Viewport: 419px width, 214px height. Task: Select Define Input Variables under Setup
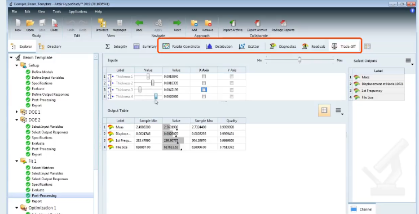click(x=47, y=78)
